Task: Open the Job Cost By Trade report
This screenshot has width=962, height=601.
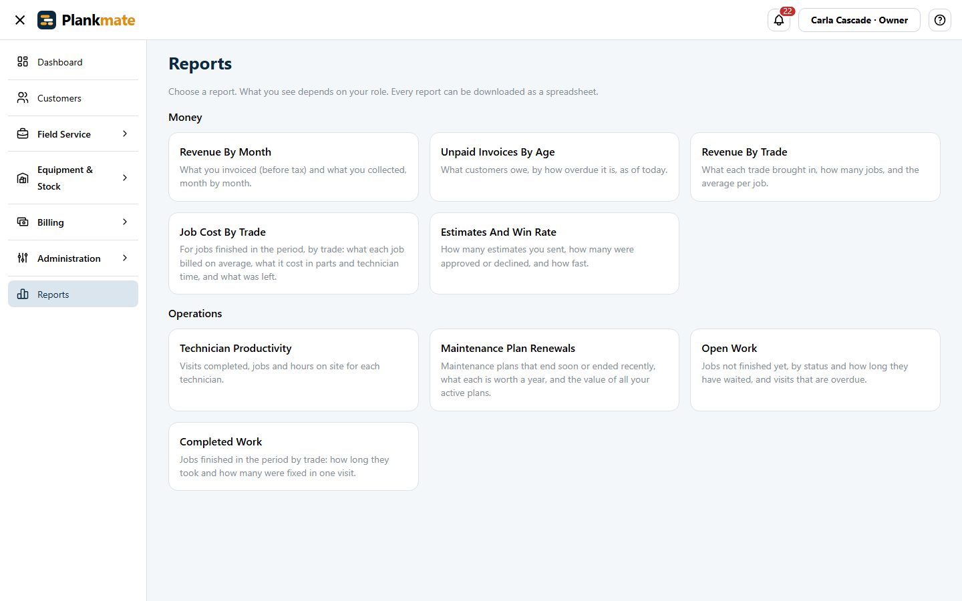Action: [x=293, y=253]
